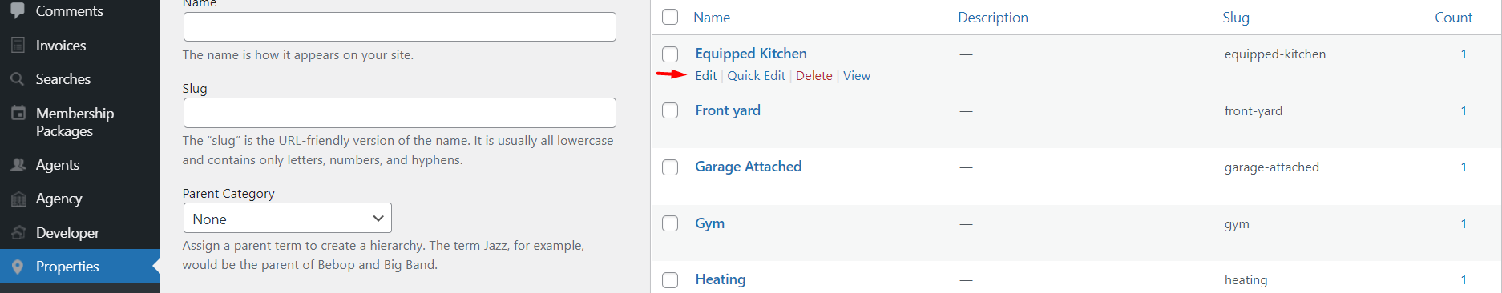This screenshot has width=1502, height=293.
Task: Click the Properties location pin icon
Action: [18, 267]
